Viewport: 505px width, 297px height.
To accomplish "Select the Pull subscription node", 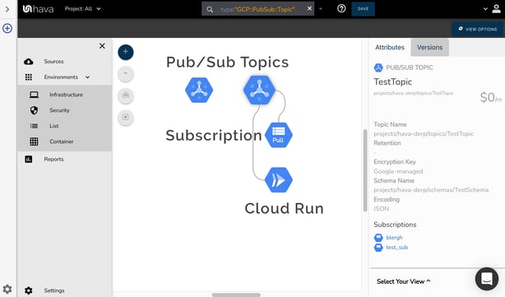I will click(x=279, y=135).
